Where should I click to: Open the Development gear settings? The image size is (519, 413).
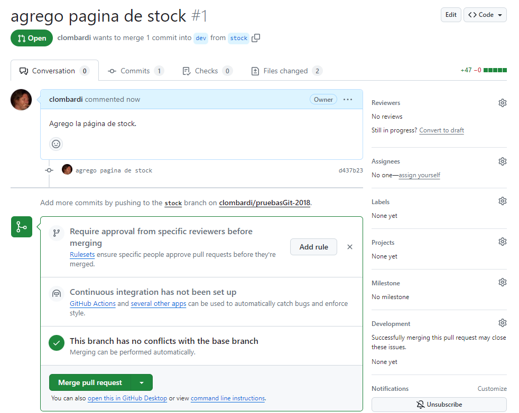tap(502, 323)
